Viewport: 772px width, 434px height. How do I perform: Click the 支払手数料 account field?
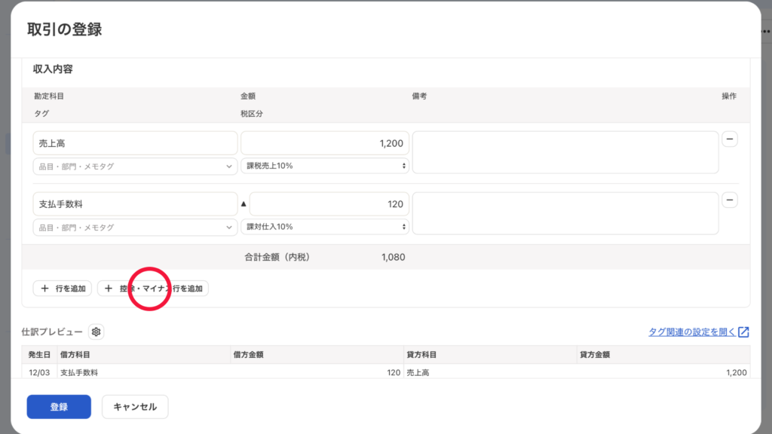135,203
